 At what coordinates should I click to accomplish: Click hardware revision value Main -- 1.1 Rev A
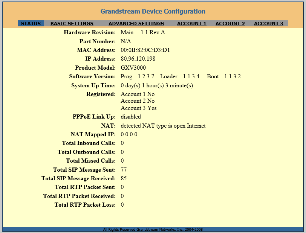pos(143,32)
